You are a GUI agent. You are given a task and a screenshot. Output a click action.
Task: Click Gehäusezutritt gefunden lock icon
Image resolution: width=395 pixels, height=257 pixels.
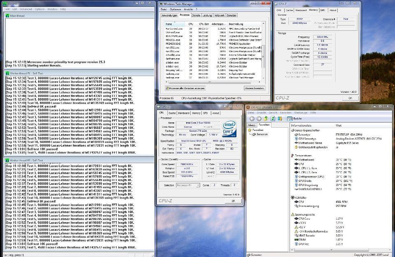pos(296,147)
